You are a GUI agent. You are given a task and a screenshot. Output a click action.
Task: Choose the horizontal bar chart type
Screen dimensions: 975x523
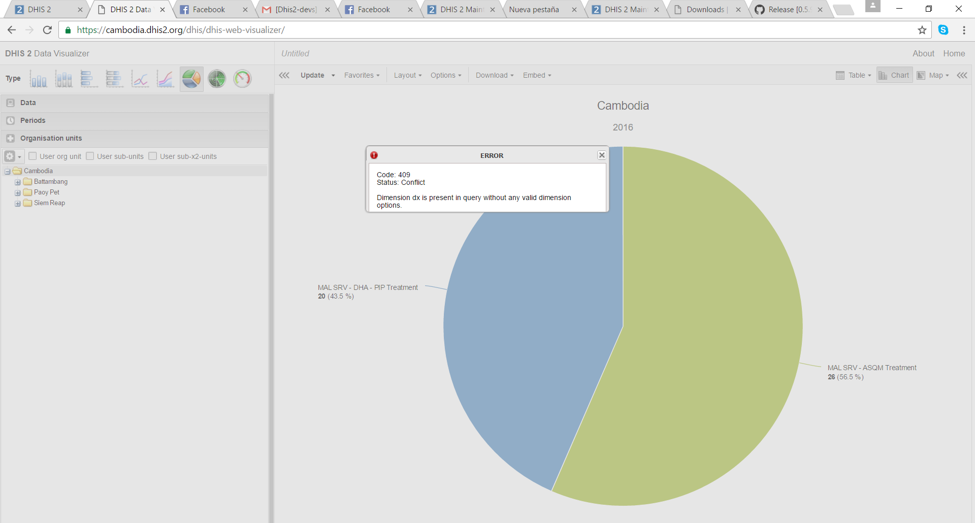[89, 79]
